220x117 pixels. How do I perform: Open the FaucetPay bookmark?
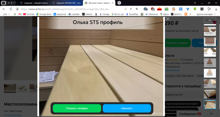click(132, 14)
